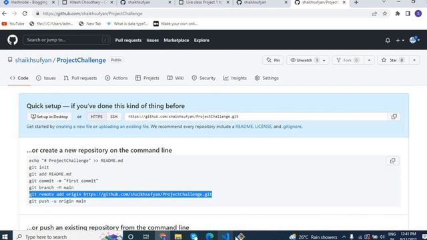The width and height of the screenshot is (427, 240).
Task: Open the README link
Action: coord(244,127)
